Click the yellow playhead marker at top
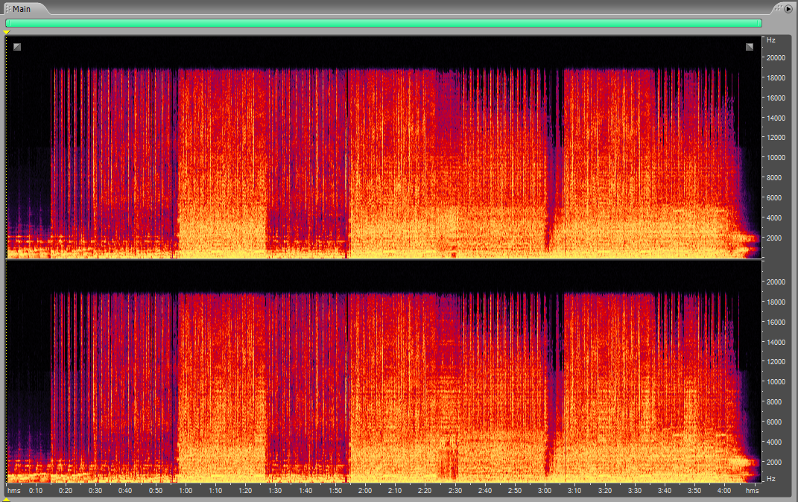The image size is (798, 502). coord(7,32)
